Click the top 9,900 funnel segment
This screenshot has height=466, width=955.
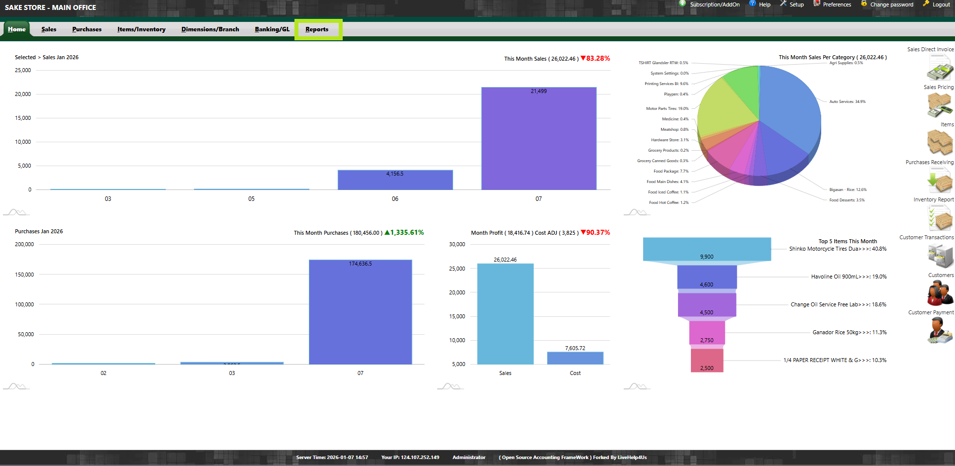(706, 249)
